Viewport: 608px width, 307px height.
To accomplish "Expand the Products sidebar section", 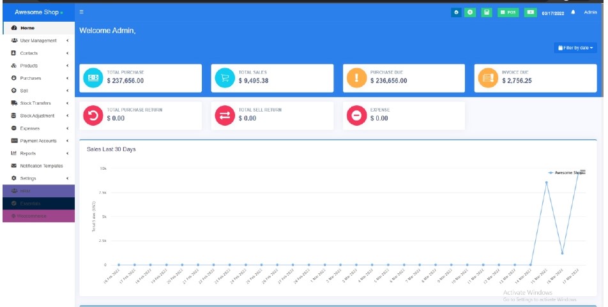I will 38,66.
